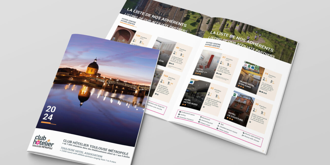The image size is (330, 165).
Task: Click the Twins rooms legend icon
Action: click(x=217, y=129)
